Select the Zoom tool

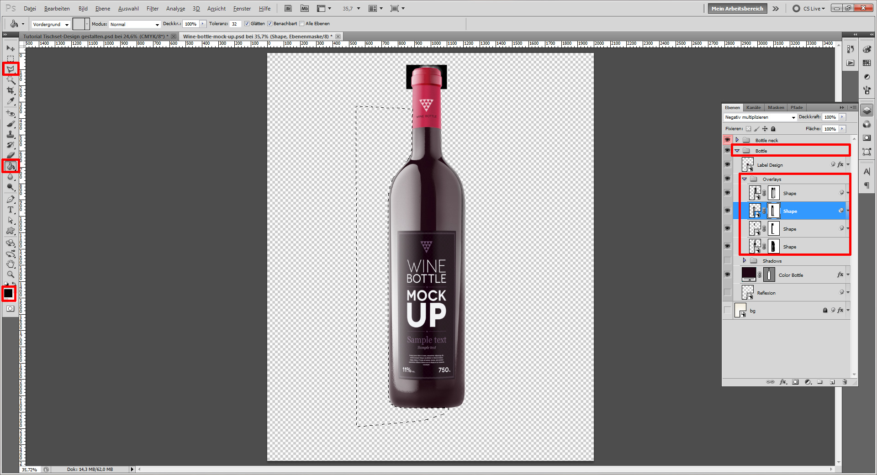pos(10,274)
